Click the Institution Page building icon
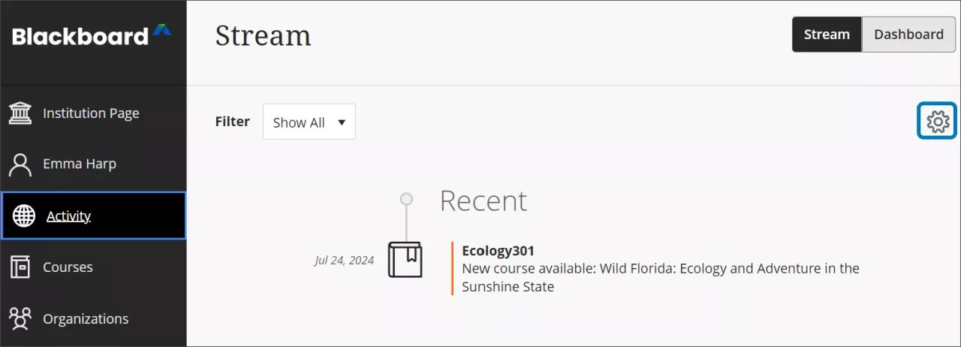The height and width of the screenshot is (347, 961). click(20, 113)
